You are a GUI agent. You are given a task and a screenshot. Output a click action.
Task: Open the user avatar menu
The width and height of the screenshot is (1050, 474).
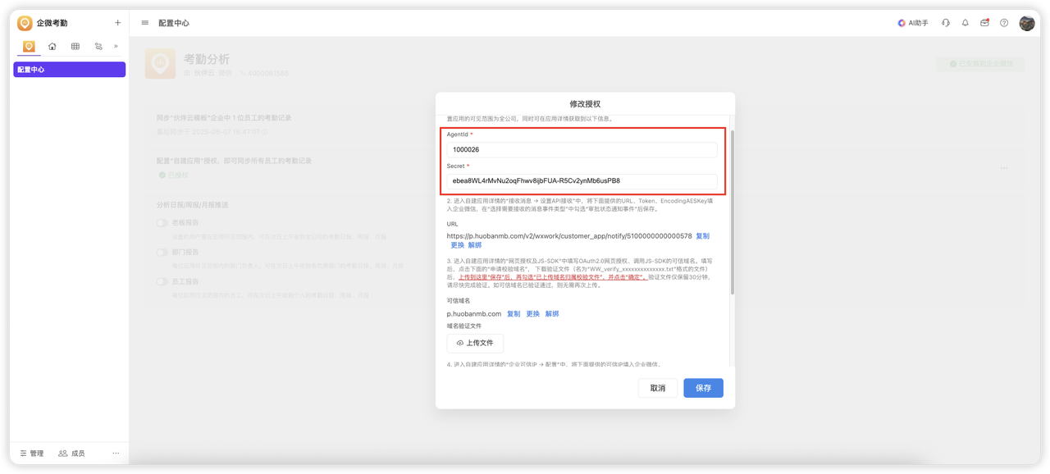coord(1027,23)
